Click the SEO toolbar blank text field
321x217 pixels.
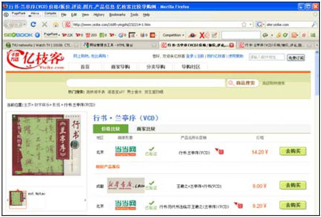tap(241, 35)
